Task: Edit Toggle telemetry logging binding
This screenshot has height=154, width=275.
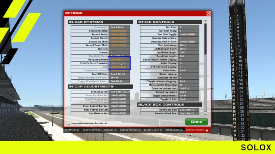Action: 189,81
